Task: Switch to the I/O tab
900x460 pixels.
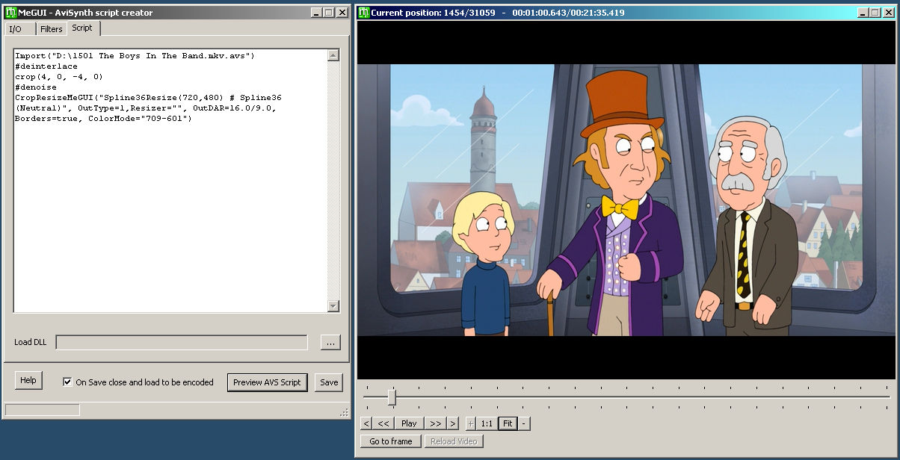Action: click(15, 29)
